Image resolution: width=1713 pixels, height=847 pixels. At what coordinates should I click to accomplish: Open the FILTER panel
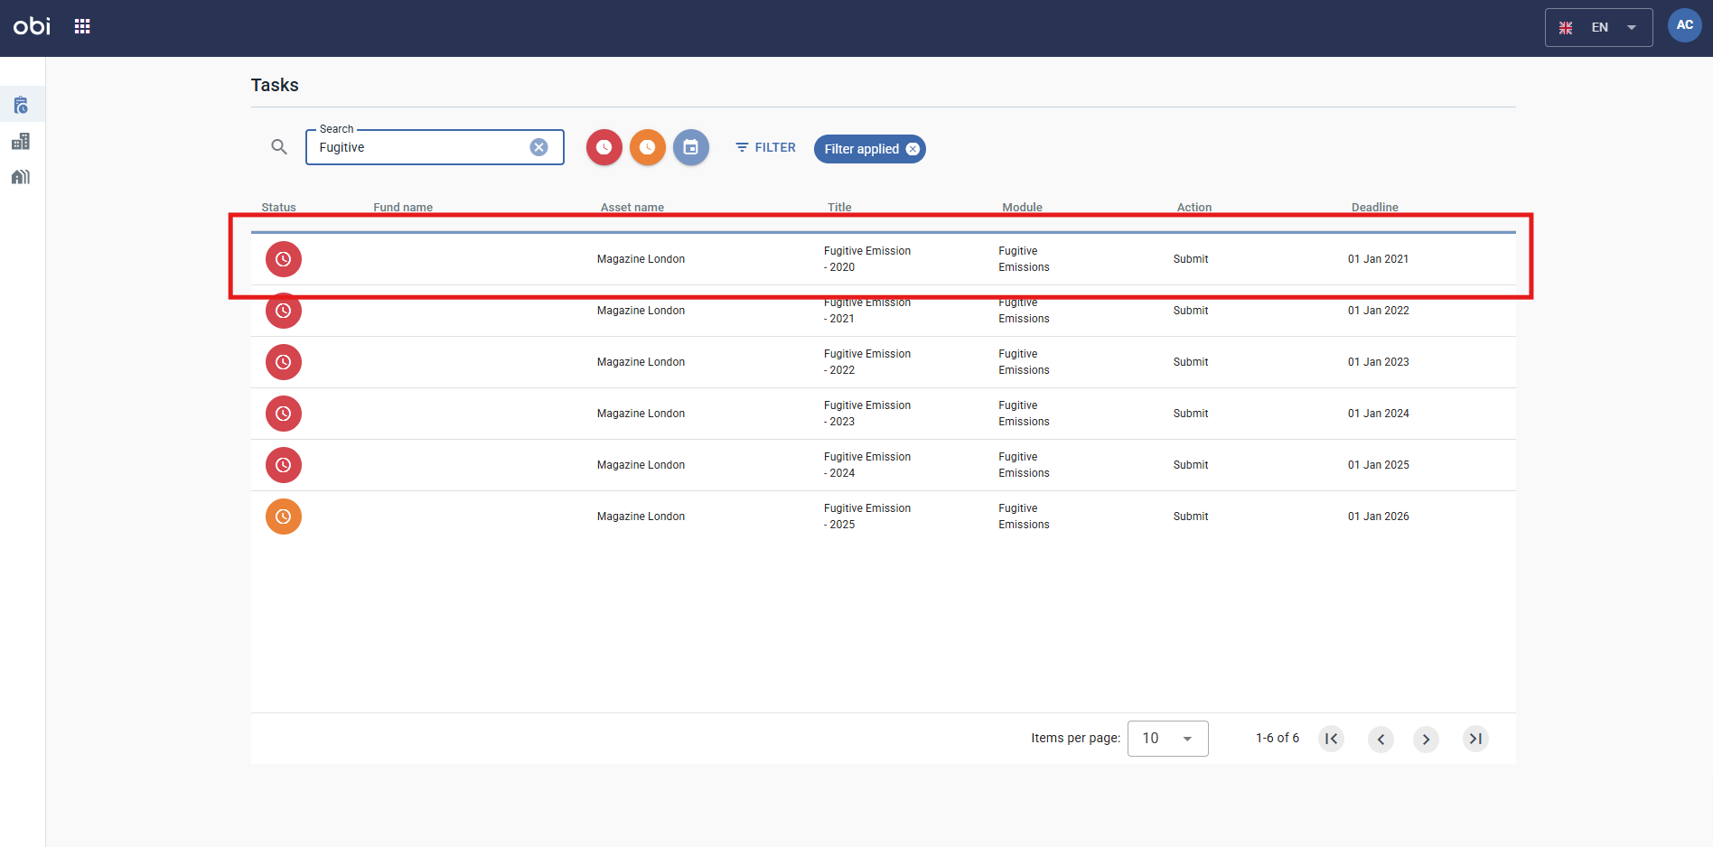pyautogui.click(x=765, y=147)
